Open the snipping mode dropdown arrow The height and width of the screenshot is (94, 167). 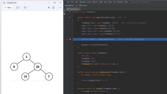pos(20,8)
